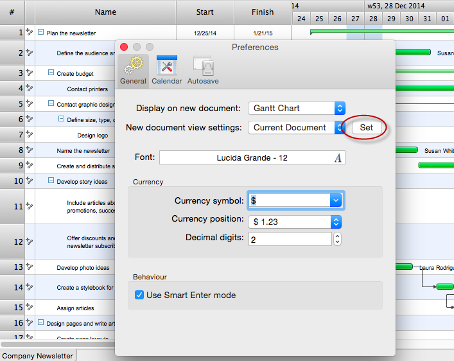The height and width of the screenshot is (361, 454).
Task: Open the Display on new document dropdown
Action: point(297,109)
